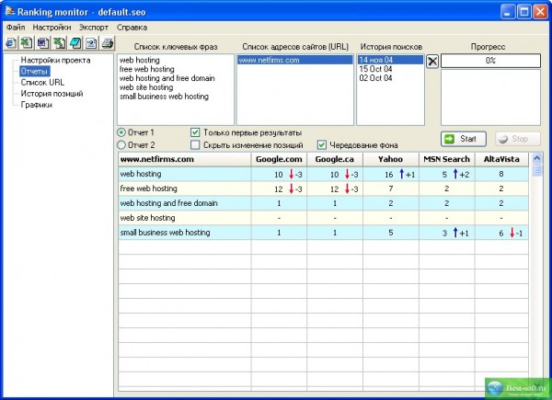
Task: Enable Скрыть изменение позиций checkbox
Action: coord(196,144)
